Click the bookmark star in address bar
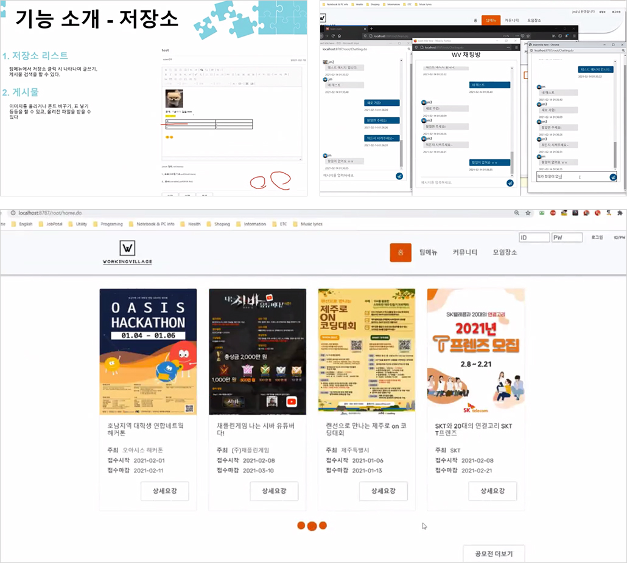The height and width of the screenshot is (563, 627). 528,213
